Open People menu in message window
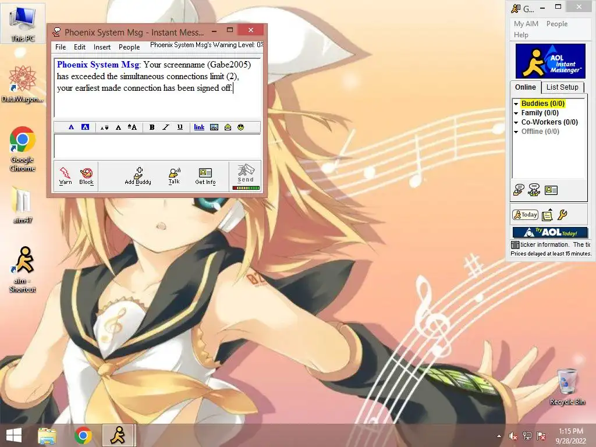This screenshot has width=596, height=447. tap(129, 47)
